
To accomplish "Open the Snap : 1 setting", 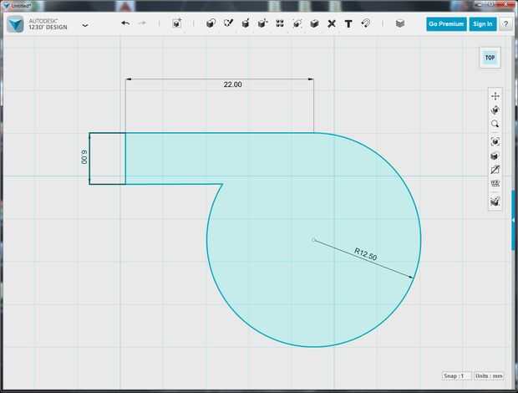I will click(x=456, y=375).
